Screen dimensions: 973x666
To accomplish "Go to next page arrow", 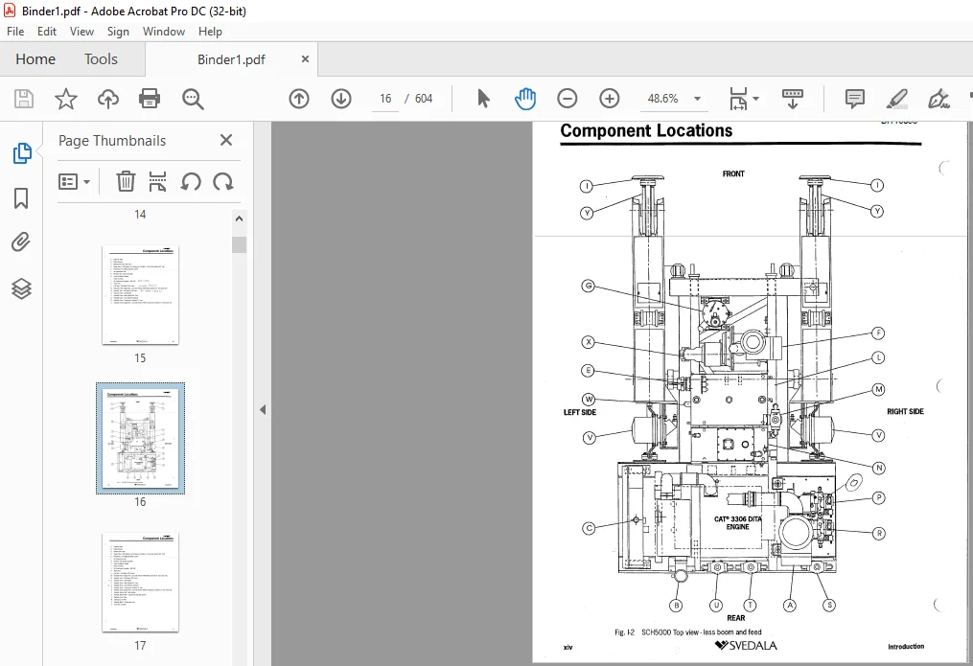I will [x=341, y=99].
